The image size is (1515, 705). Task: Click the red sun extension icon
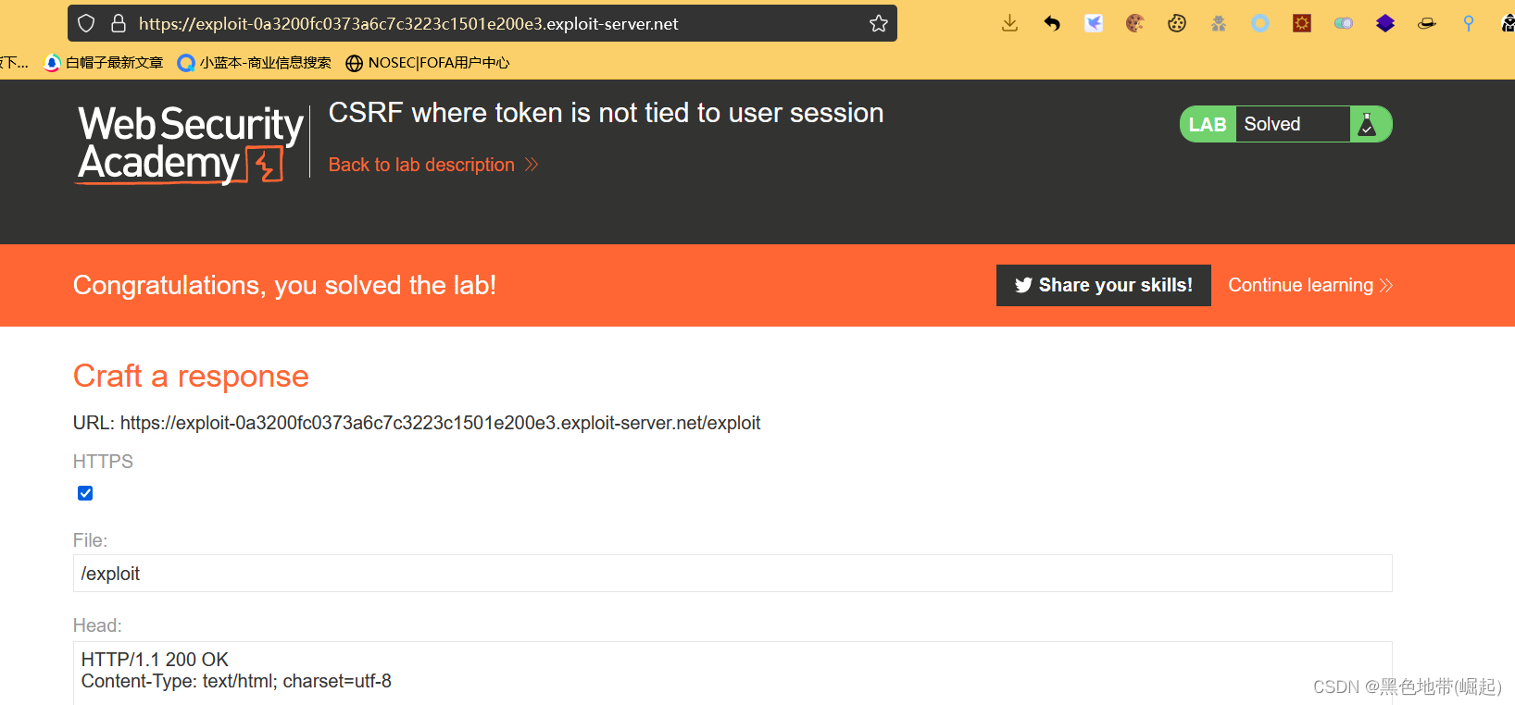tap(1302, 23)
